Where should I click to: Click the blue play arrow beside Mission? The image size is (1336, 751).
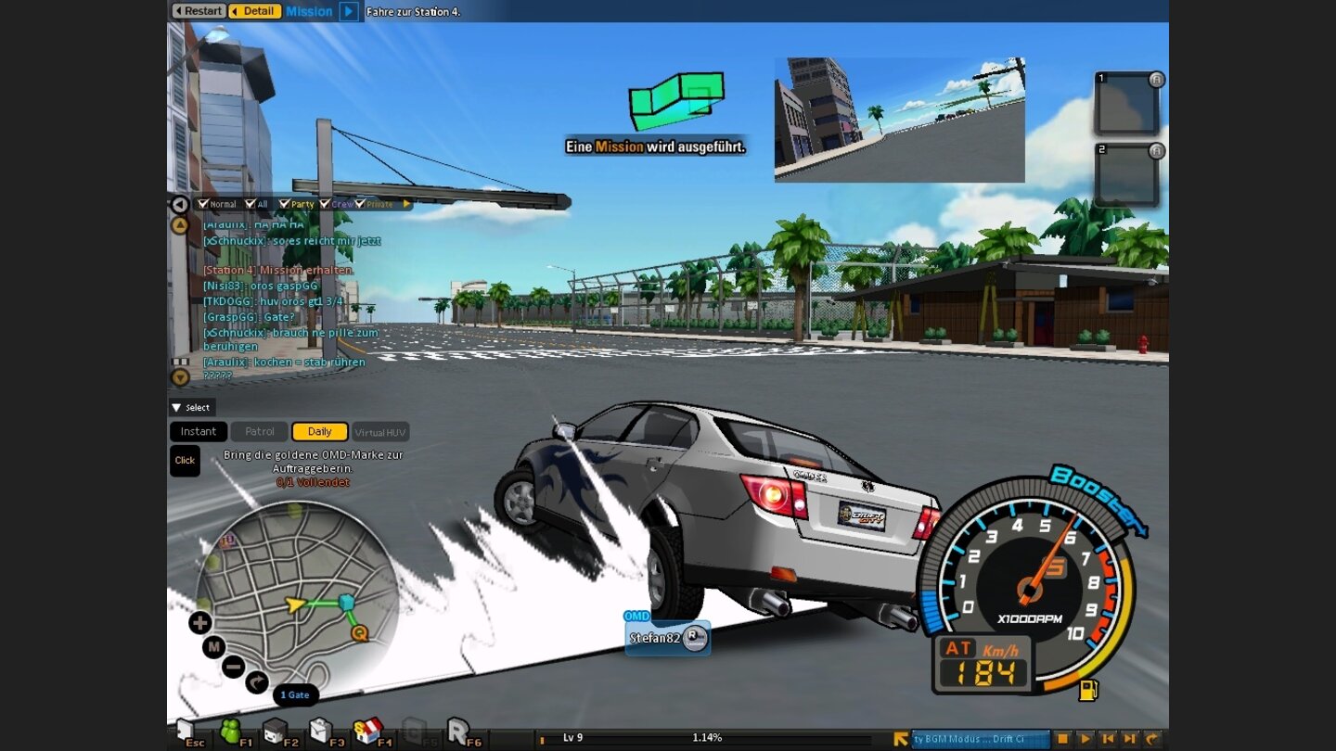pyautogui.click(x=349, y=11)
